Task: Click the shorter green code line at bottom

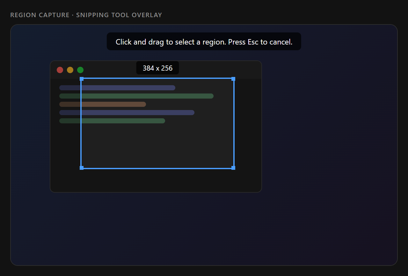Action: 112,121
